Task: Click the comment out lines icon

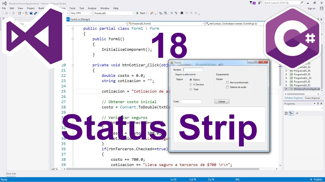Action: pyautogui.click(x=171, y=13)
